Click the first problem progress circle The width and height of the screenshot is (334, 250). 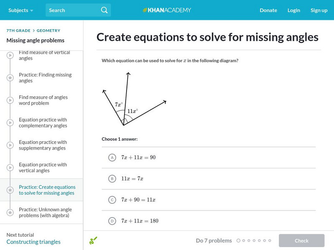coord(238,240)
